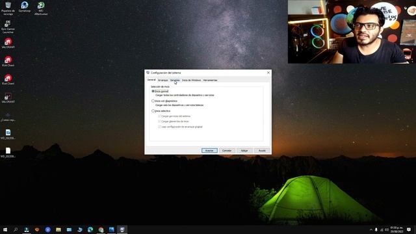
Task: Select the Inicio con diagnóstico radio button
Action: tap(153, 101)
